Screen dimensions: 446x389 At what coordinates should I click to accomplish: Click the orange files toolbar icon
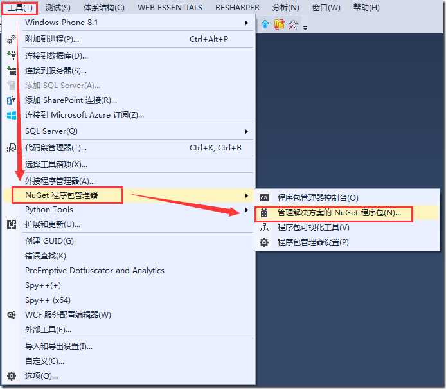point(279,24)
